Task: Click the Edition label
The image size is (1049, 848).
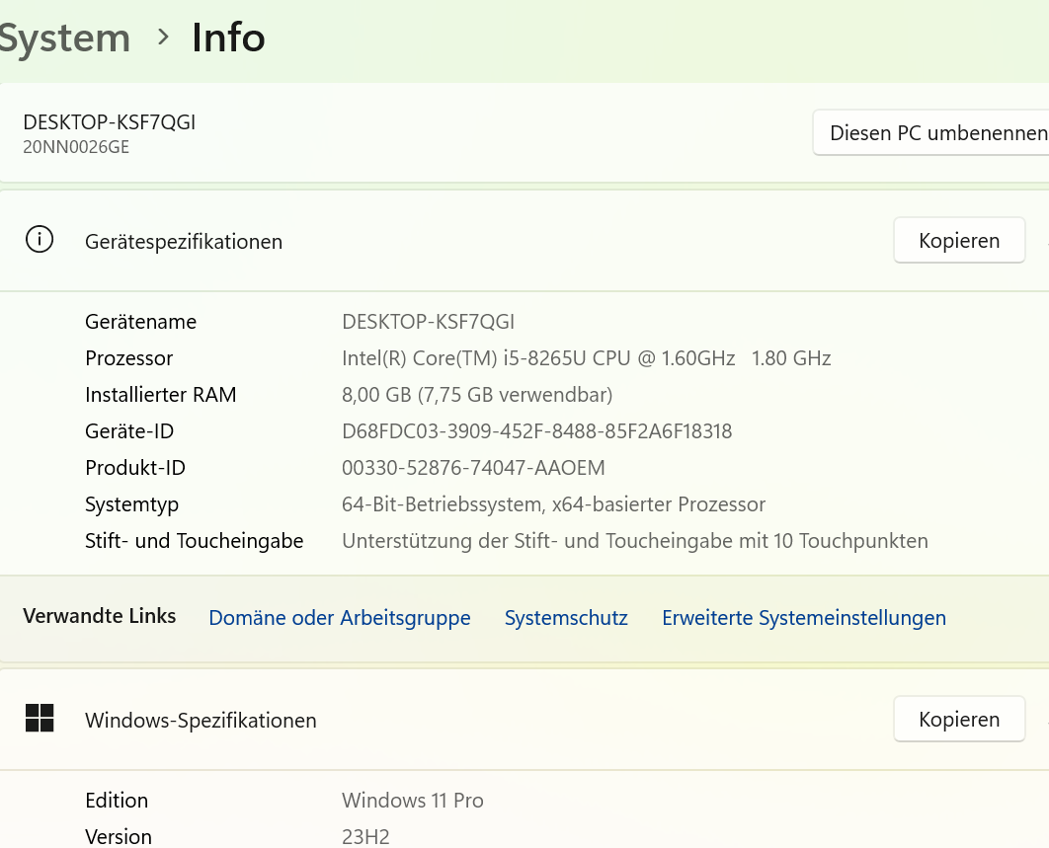Action: (x=117, y=801)
